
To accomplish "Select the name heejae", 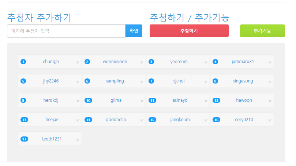I will point(52,120).
